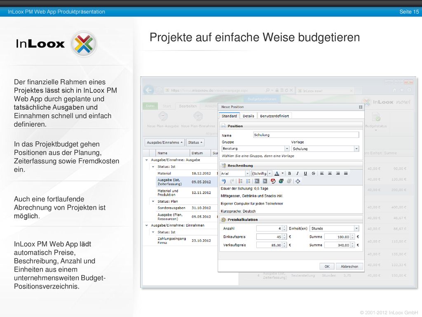Click the InLoox now! browser tab

(325, 91)
